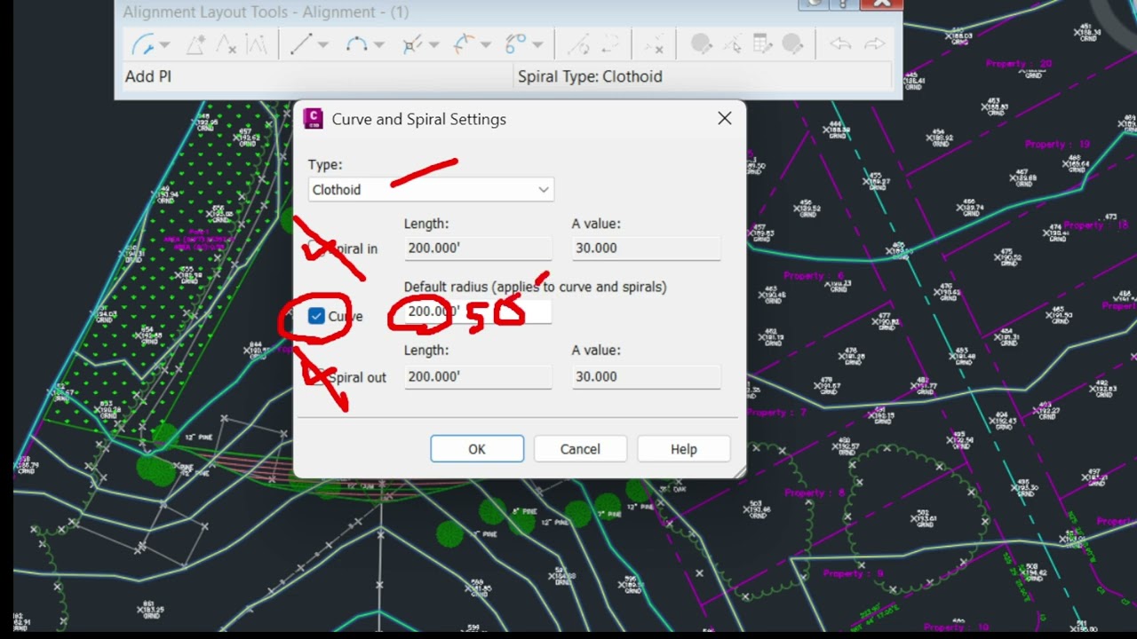This screenshot has width=1137, height=639.
Task: Toggle the Curve checkbox
Action: [316, 316]
